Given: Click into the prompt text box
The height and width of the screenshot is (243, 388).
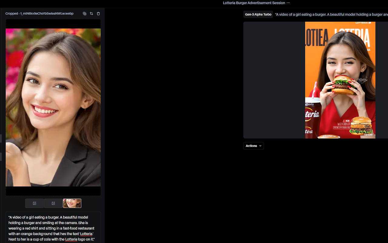Looking at the screenshot, I should tap(53, 227).
